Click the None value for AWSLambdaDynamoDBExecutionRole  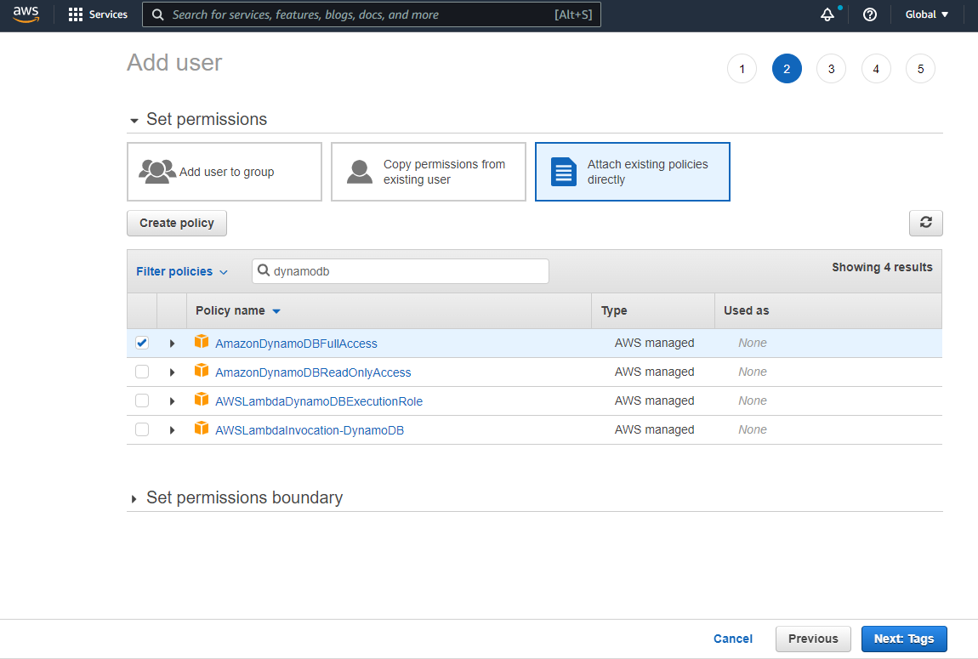(753, 401)
